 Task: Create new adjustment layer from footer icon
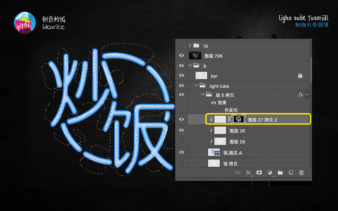click(270, 172)
